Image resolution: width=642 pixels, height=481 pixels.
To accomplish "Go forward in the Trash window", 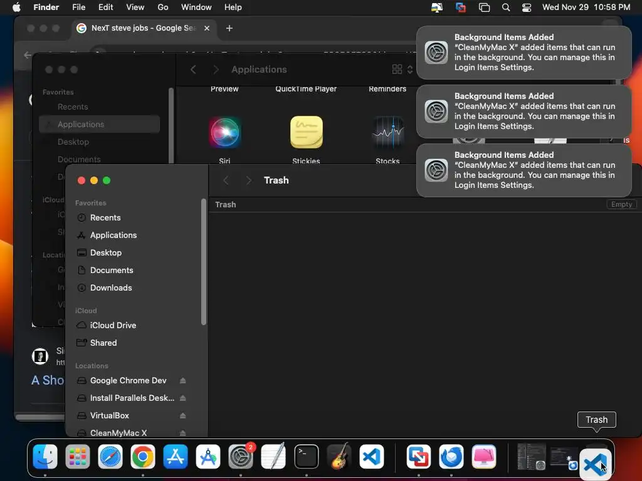I will point(248,180).
